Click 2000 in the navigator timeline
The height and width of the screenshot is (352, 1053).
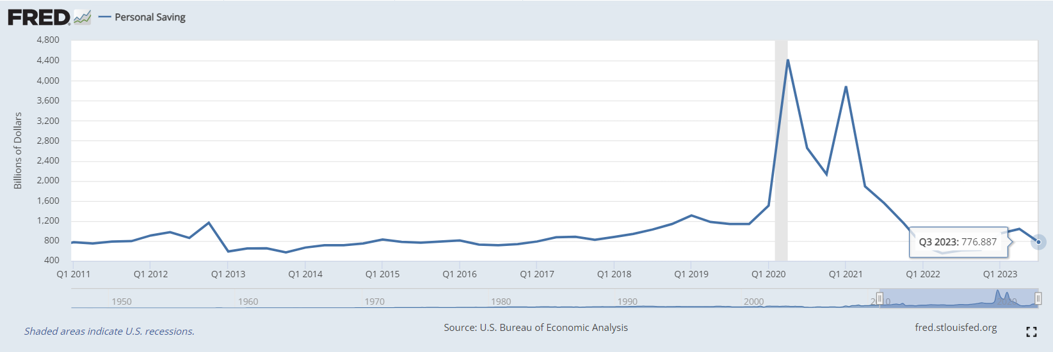tap(754, 302)
